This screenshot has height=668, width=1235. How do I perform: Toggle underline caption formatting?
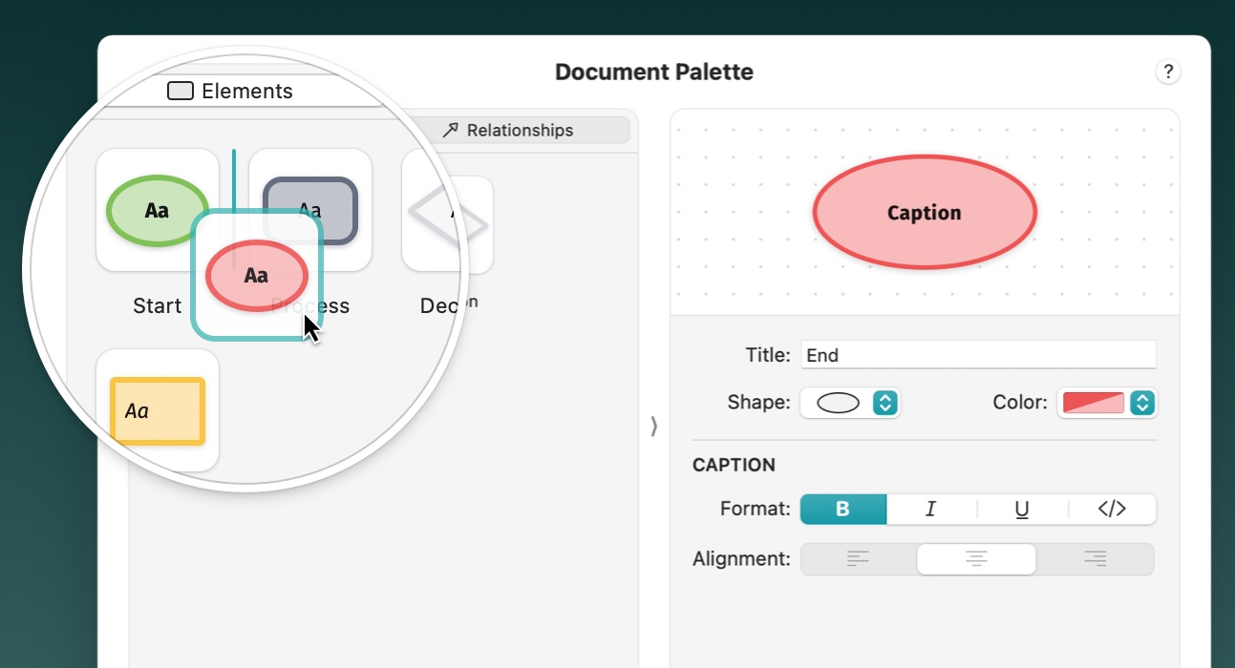click(x=1022, y=509)
